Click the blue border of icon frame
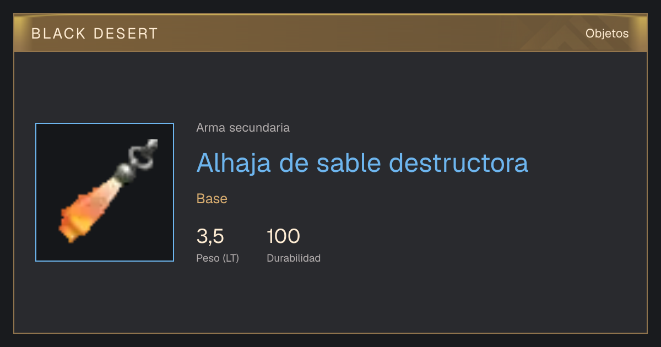This screenshot has height=347, width=661. 36,192
